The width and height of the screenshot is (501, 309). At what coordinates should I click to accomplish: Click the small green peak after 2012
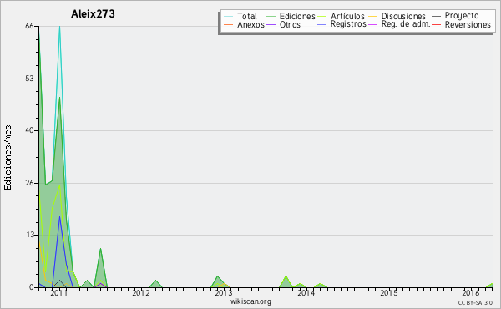(x=155, y=281)
